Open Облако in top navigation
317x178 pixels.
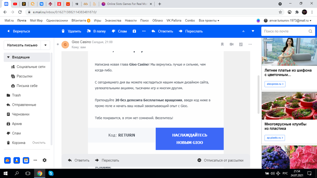[158, 20]
